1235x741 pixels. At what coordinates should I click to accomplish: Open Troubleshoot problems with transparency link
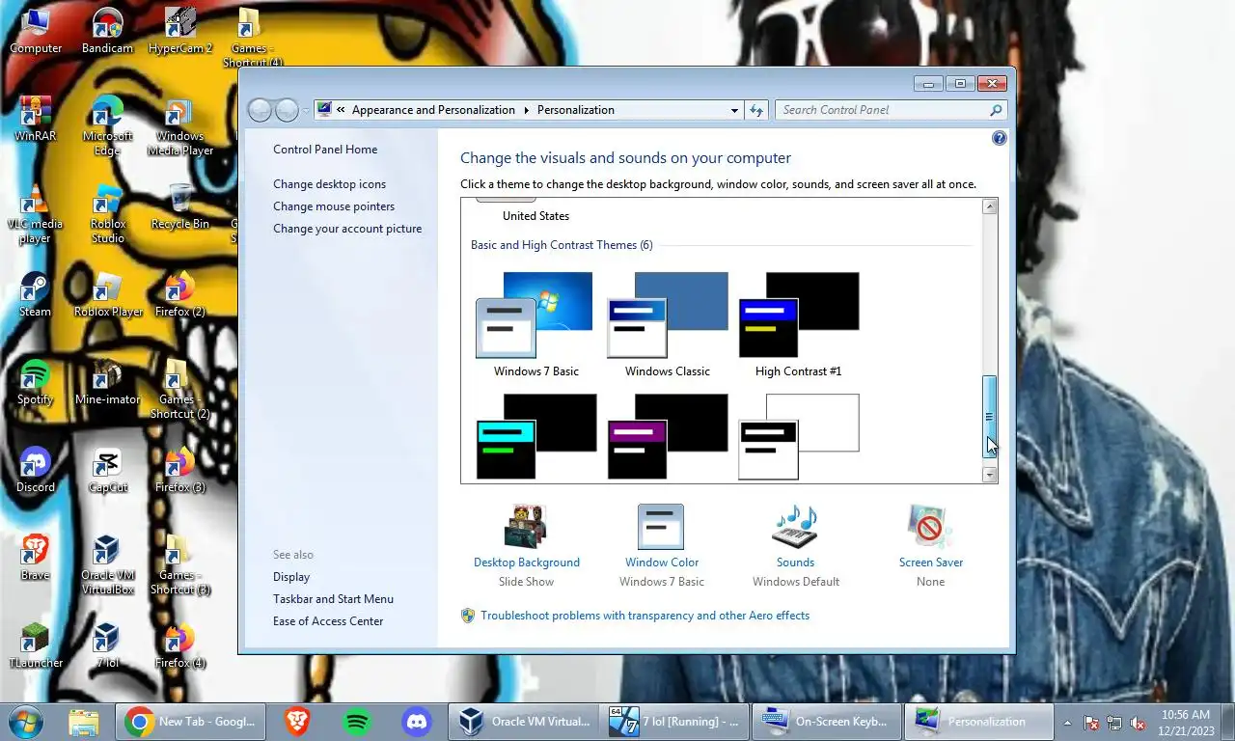pos(645,616)
